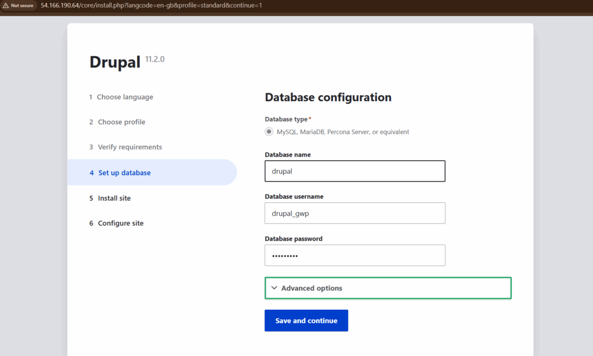Click step 5 Install site

click(110, 198)
